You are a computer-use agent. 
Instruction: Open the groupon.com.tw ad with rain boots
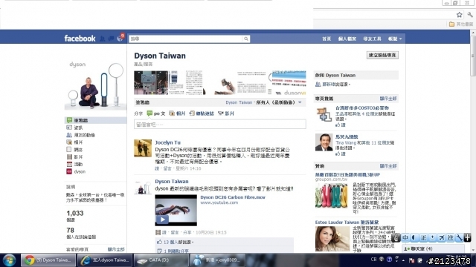coord(331,197)
